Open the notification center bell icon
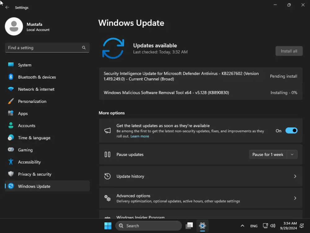The width and height of the screenshot is (310, 233). coord(302,226)
